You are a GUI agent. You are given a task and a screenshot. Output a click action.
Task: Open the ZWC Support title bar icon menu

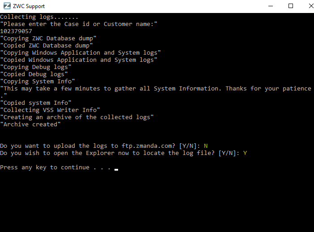[7, 6]
